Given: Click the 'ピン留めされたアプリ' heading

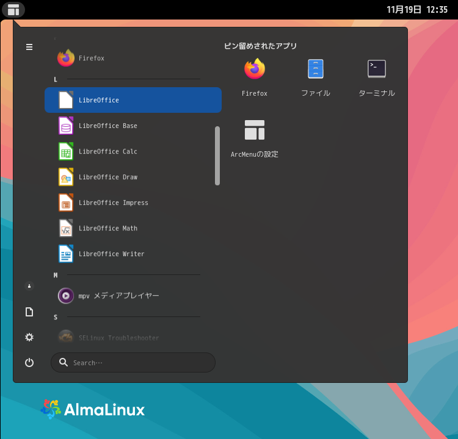Looking at the screenshot, I should click(x=260, y=46).
